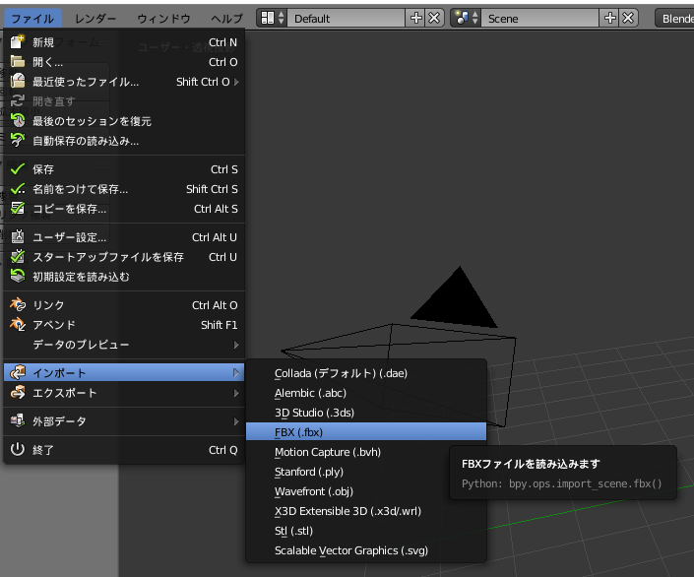Click the Ctrl Q shortcut text
694x577 pixels.
223,450
